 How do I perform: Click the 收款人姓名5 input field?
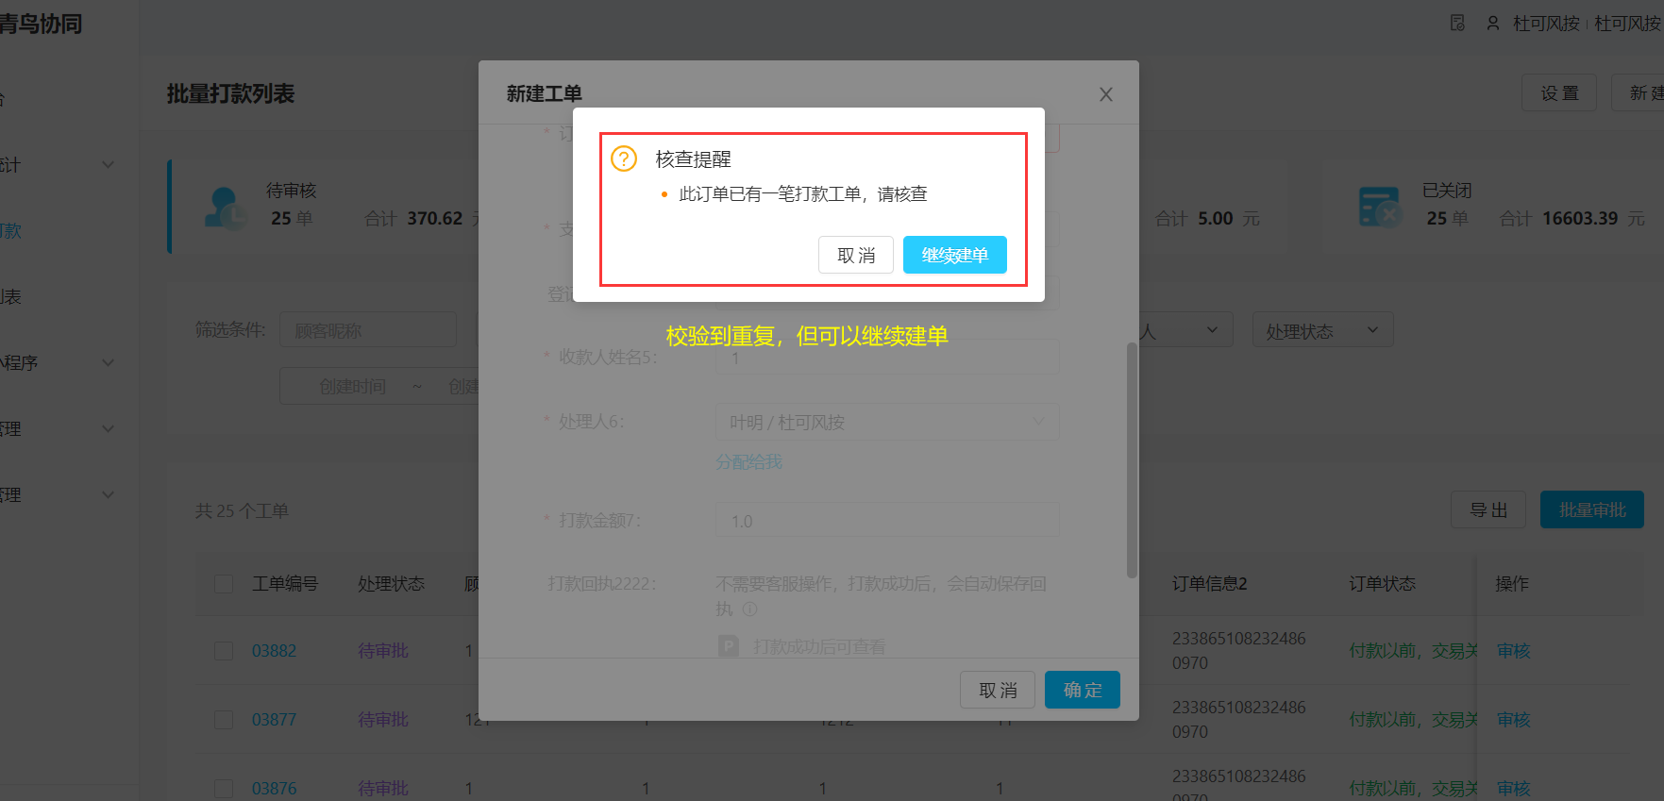(x=887, y=358)
